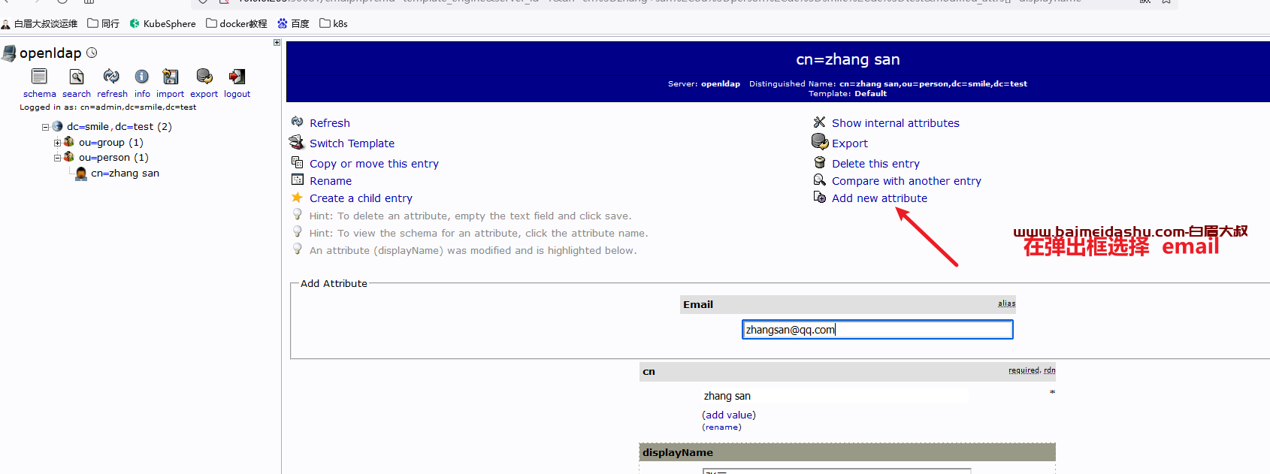This screenshot has width=1270, height=474.
Task: Click the search text link
Action: [77, 94]
